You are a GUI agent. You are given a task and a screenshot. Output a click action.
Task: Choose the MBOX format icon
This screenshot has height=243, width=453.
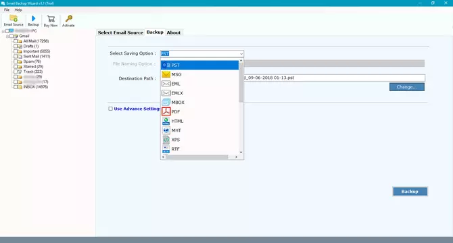(166, 103)
